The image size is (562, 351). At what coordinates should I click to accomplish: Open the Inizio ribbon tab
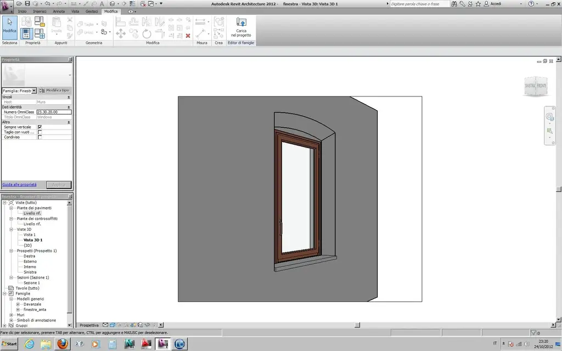(x=22, y=12)
